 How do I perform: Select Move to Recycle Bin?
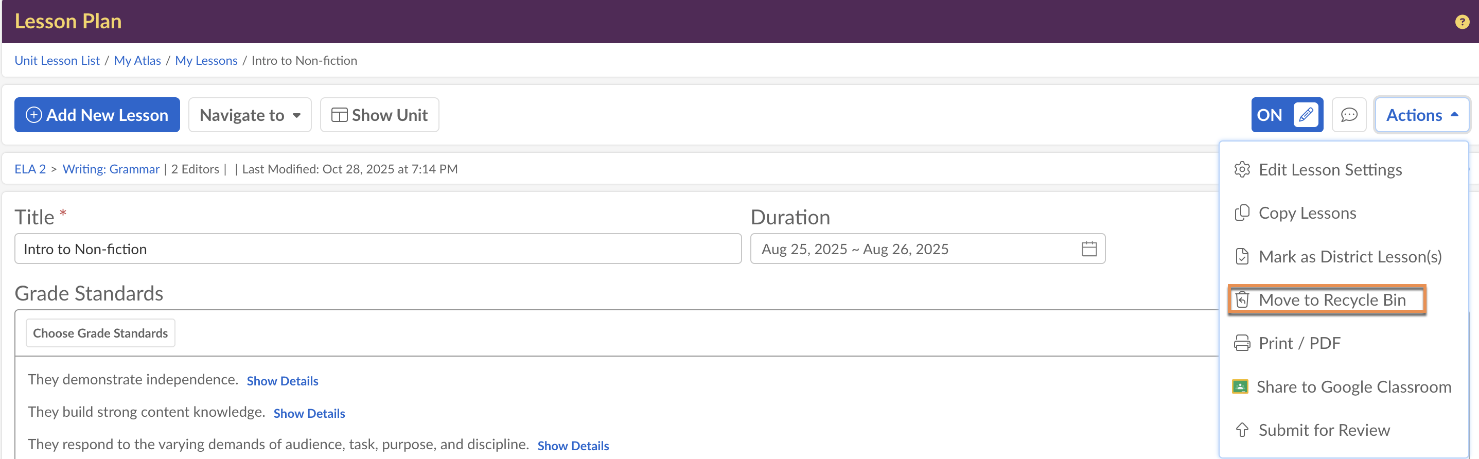pyautogui.click(x=1331, y=300)
